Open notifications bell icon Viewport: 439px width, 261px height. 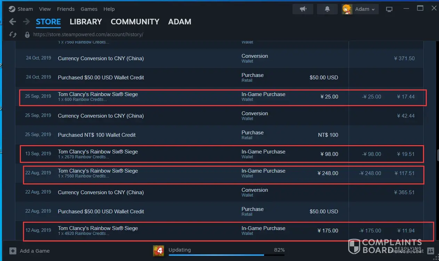(327, 9)
